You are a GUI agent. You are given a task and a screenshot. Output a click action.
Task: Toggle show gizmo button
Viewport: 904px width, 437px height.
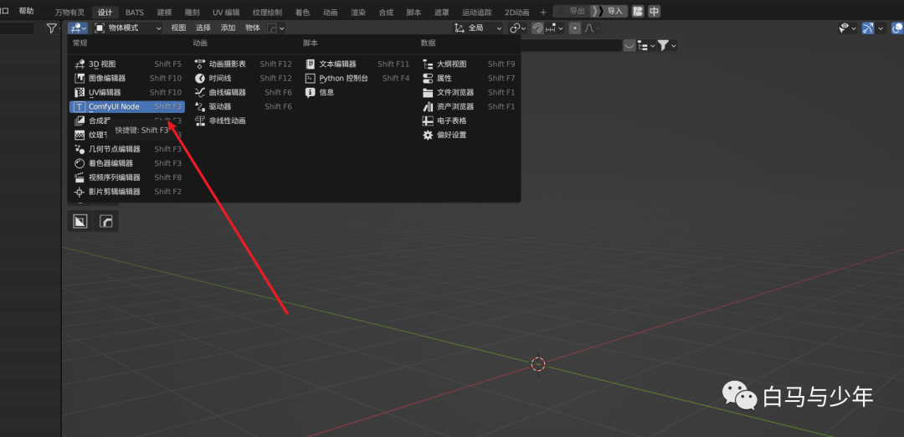[x=867, y=28]
